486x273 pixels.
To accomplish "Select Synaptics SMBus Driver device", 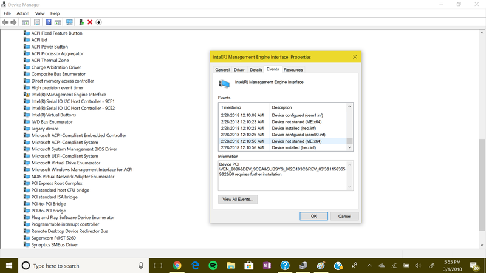I will pos(55,245).
